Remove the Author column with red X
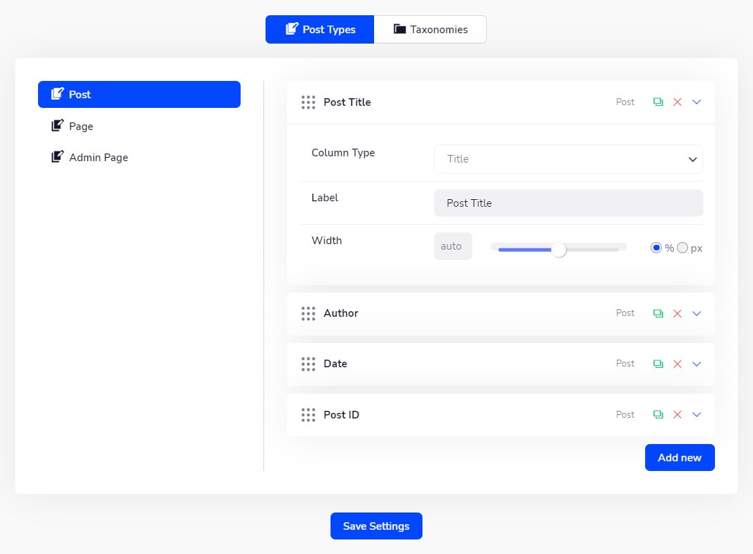Viewport: 753px width, 554px height. click(677, 313)
